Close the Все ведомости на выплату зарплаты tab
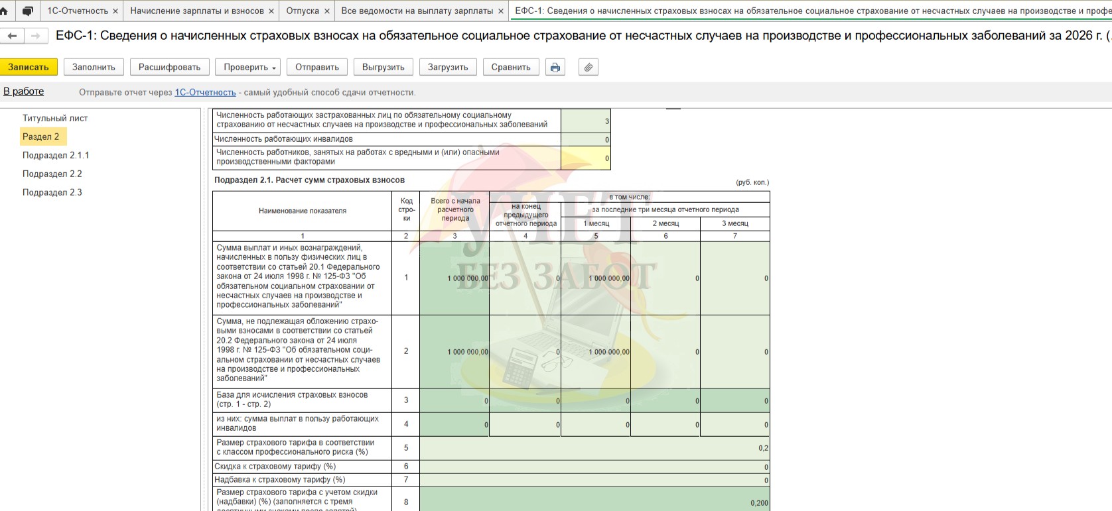1112x511 pixels. 500,11
